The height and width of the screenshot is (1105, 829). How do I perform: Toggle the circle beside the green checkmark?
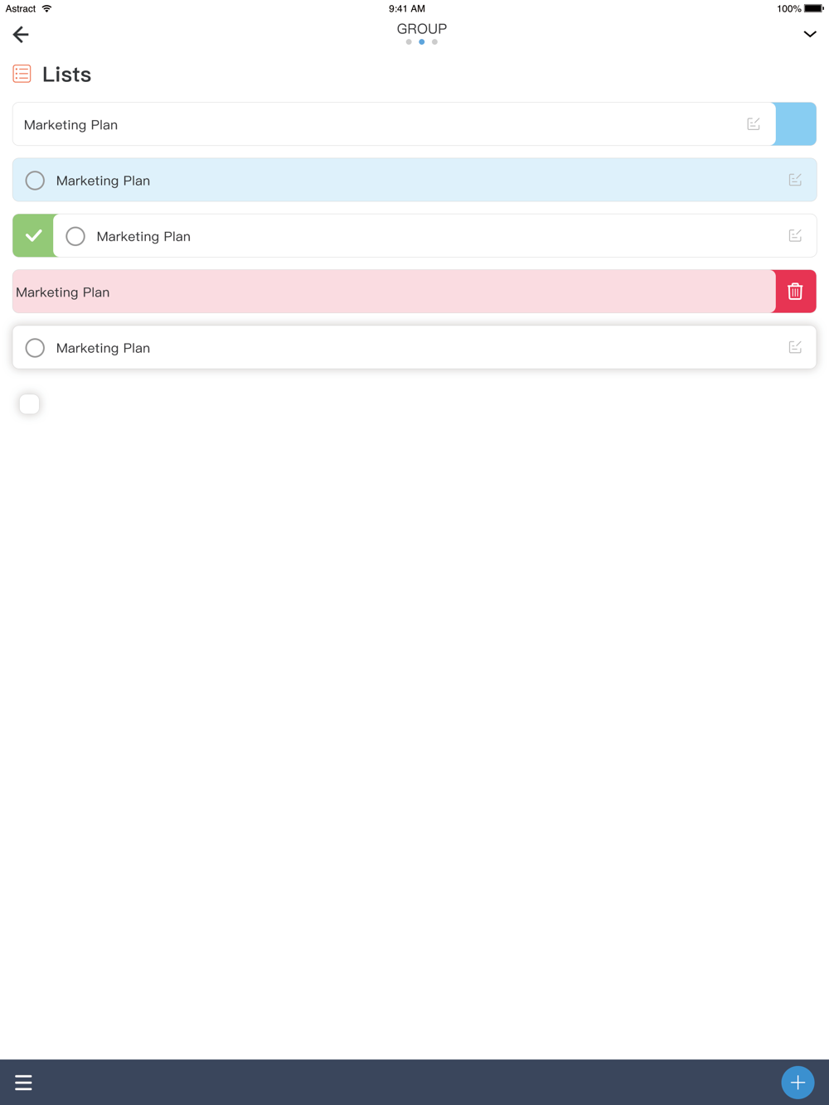(75, 236)
